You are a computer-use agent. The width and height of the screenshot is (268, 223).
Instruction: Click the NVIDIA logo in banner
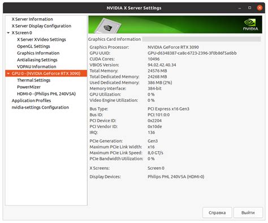pos(250,24)
